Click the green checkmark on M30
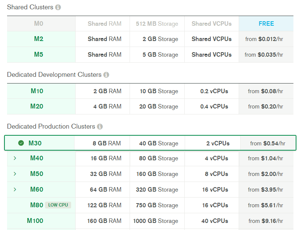The image size is (302, 230). click(x=21, y=143)
